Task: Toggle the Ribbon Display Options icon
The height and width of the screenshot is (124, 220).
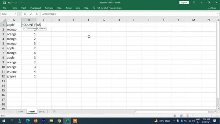Action: click(194, 2)
